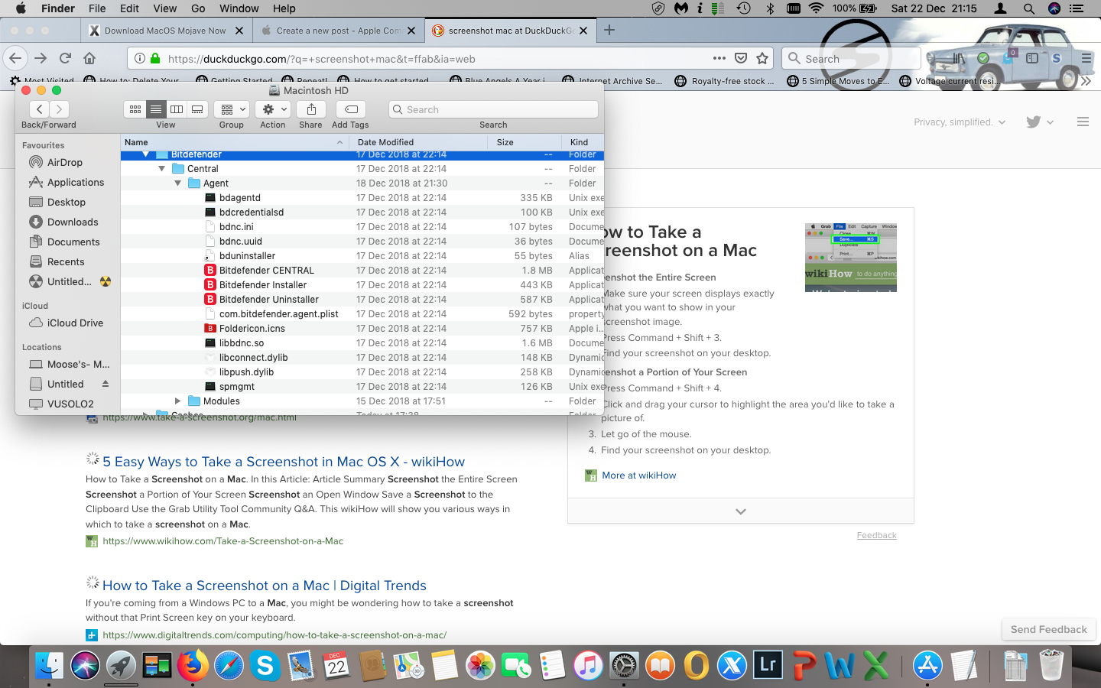This screenshot has height=688, width=1101.
Task: Click the Feedback link under answer box
Action: pos(876,535)
